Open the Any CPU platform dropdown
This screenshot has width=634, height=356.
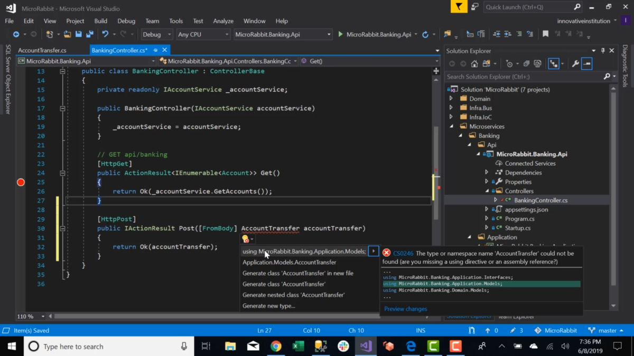pyautogui.click(x=203, y=34)
